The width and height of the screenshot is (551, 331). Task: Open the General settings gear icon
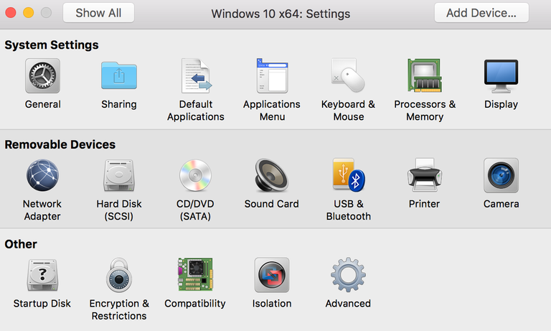[42, 75]
